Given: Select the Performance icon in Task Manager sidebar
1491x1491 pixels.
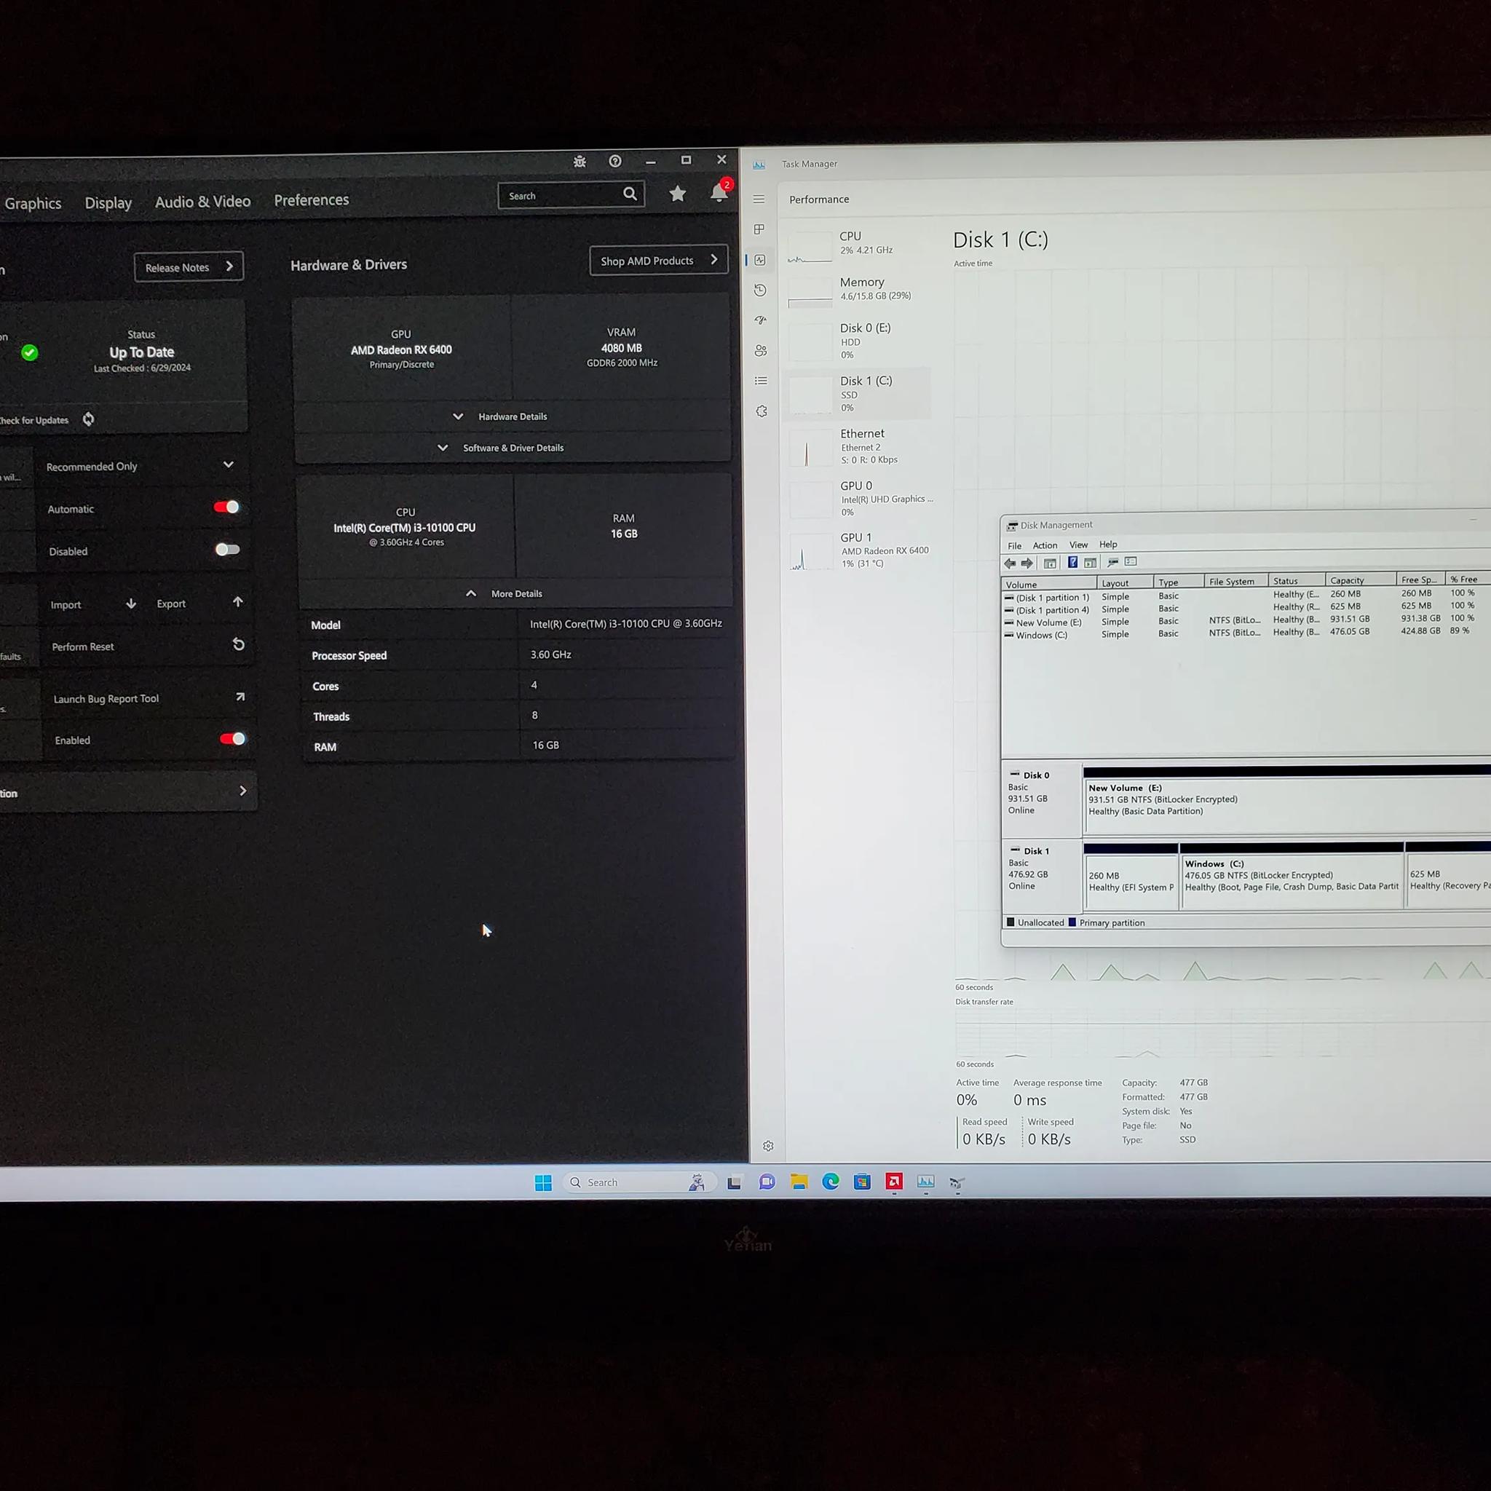Looking at the screenshot, I should coord(760,260).
